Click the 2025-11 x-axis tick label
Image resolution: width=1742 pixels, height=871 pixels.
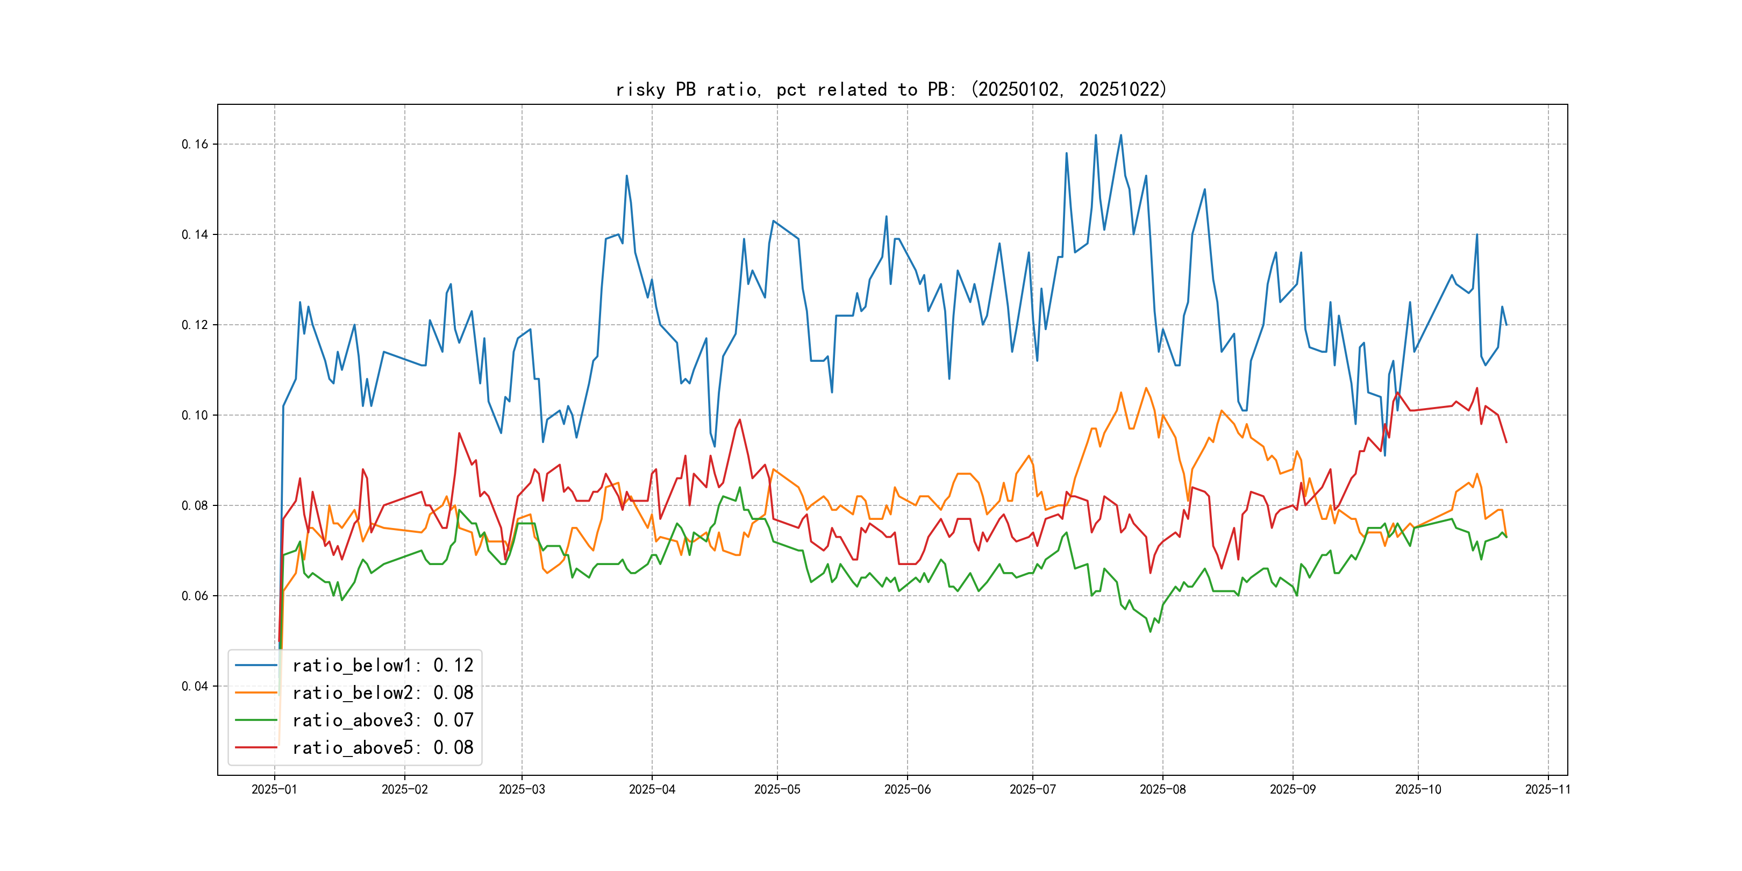tap(1547, 789)
